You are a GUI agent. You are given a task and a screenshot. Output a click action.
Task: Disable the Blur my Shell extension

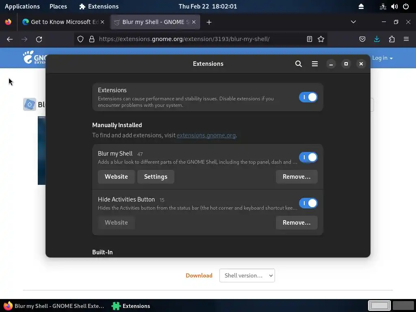pos(308,157)
